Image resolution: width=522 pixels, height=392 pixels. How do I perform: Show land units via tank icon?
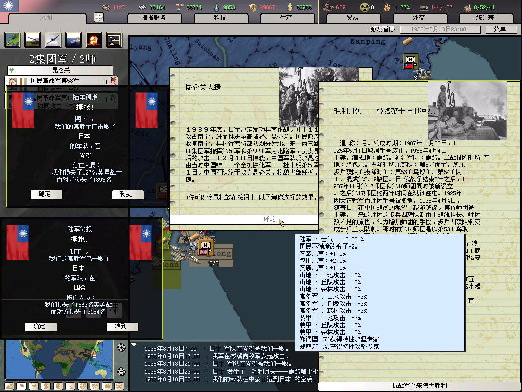tap(33, 40)
